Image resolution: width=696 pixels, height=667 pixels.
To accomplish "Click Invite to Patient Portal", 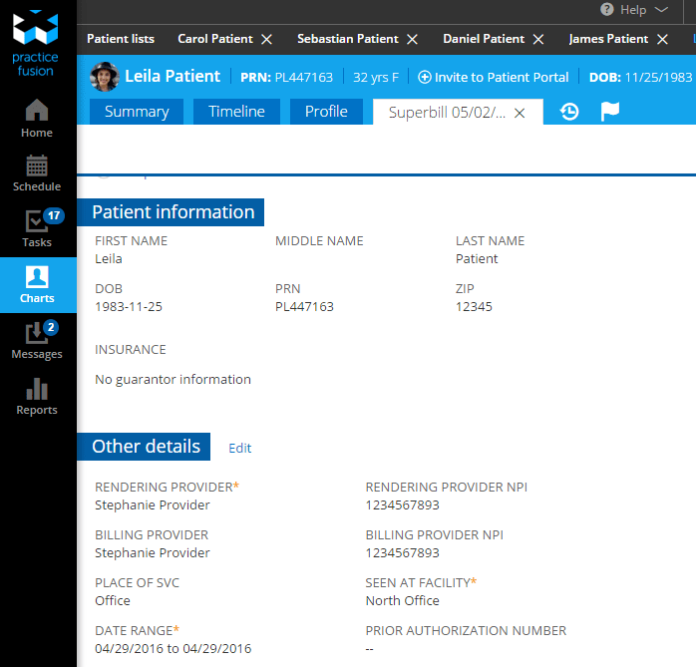I will tap(494, 77).
